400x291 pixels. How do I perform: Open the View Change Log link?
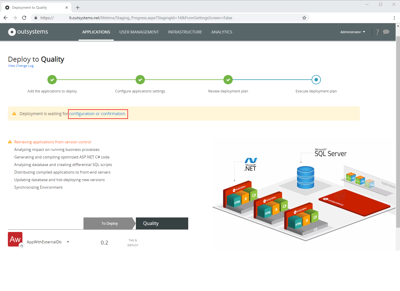pyautogui.click(x=21, y=66)
